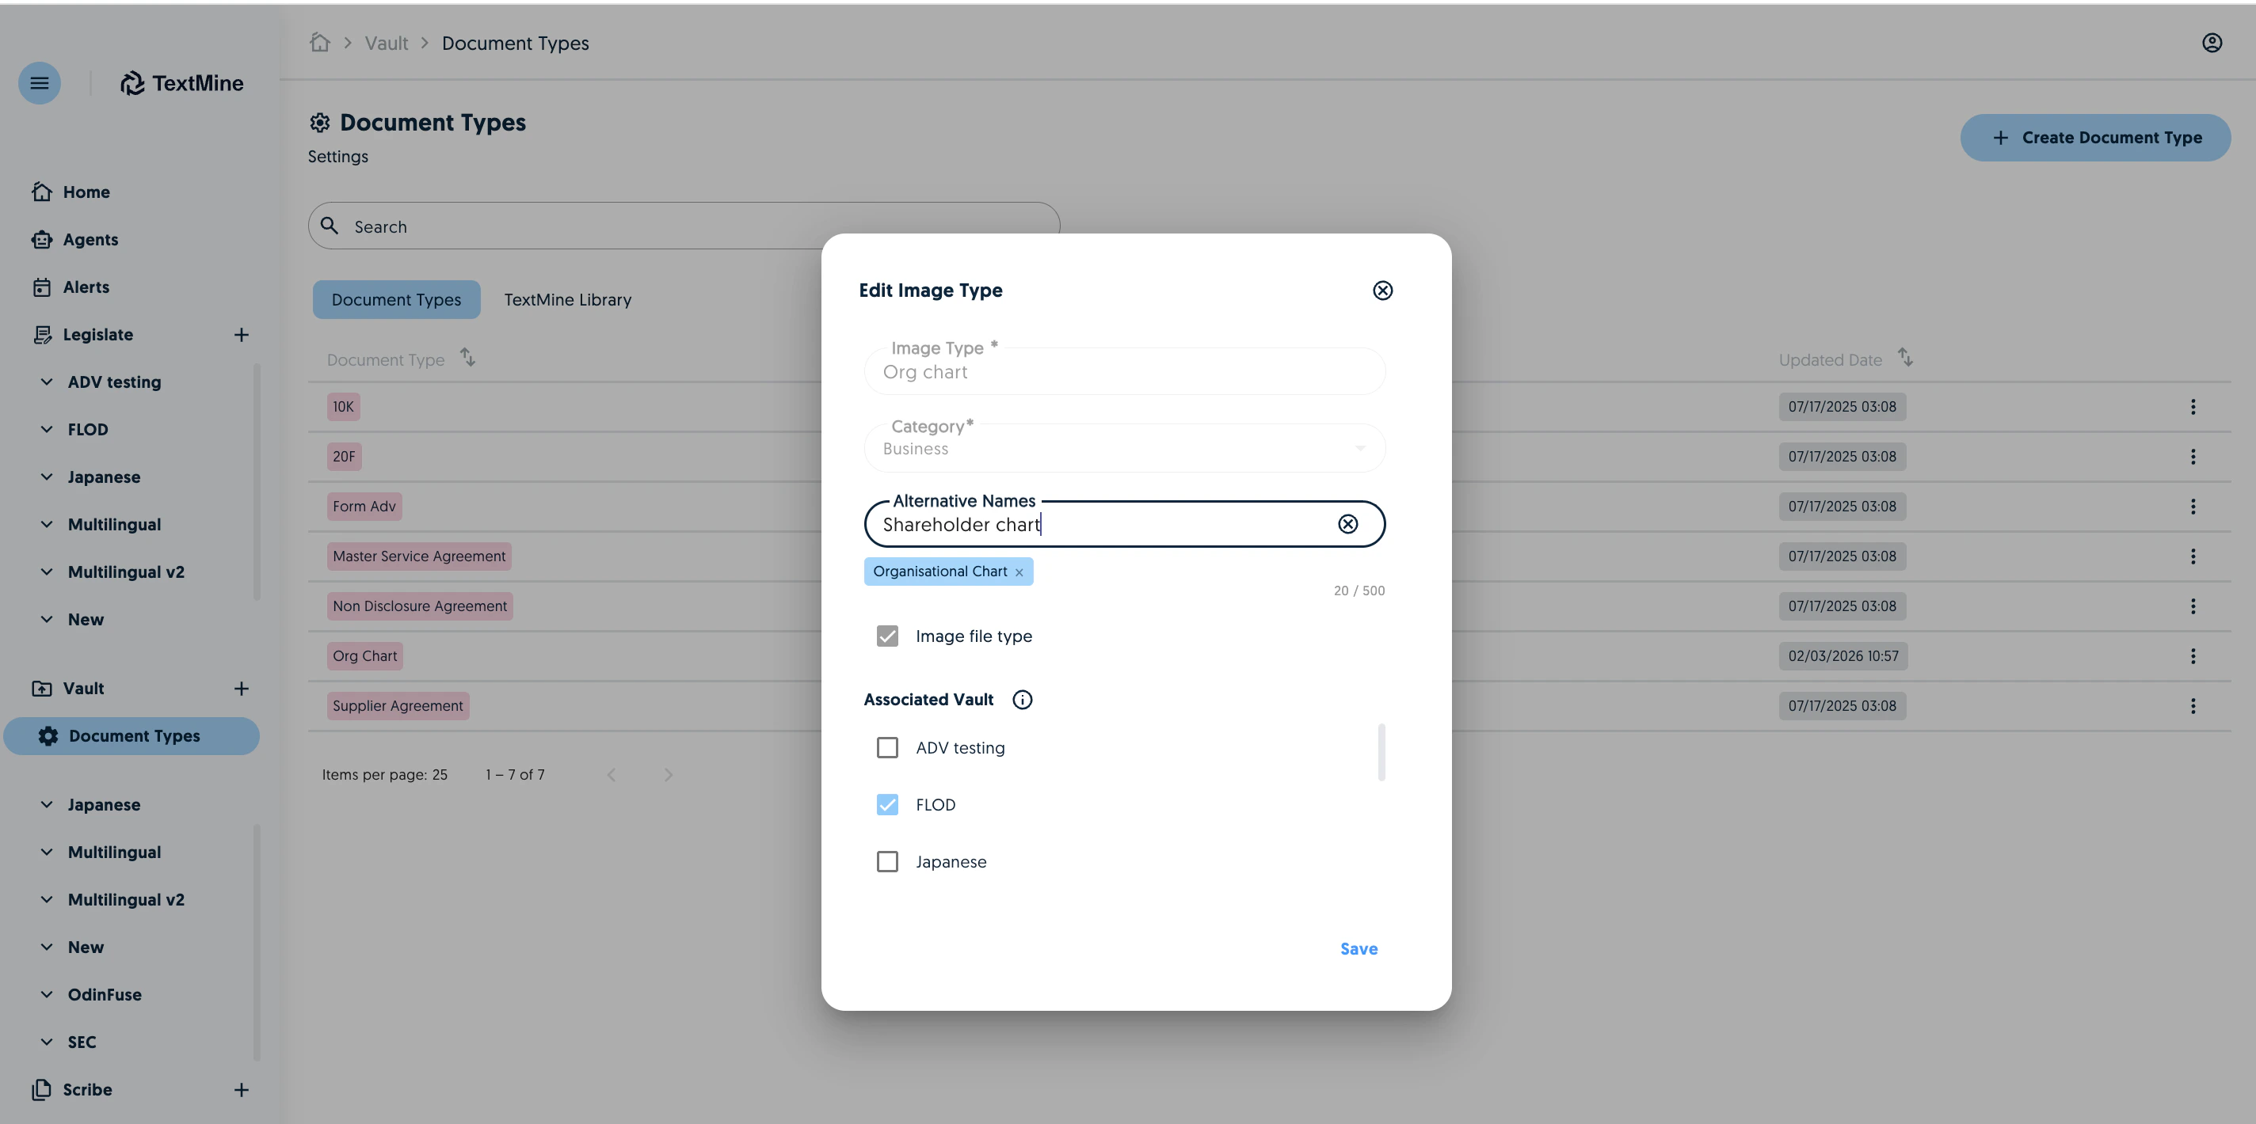Sort by Document Type column
This screenshot has width=2256, height=1124.
467,357
